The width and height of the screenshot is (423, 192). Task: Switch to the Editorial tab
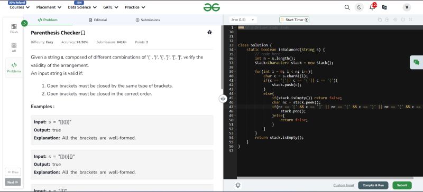[x=98, y=20]
